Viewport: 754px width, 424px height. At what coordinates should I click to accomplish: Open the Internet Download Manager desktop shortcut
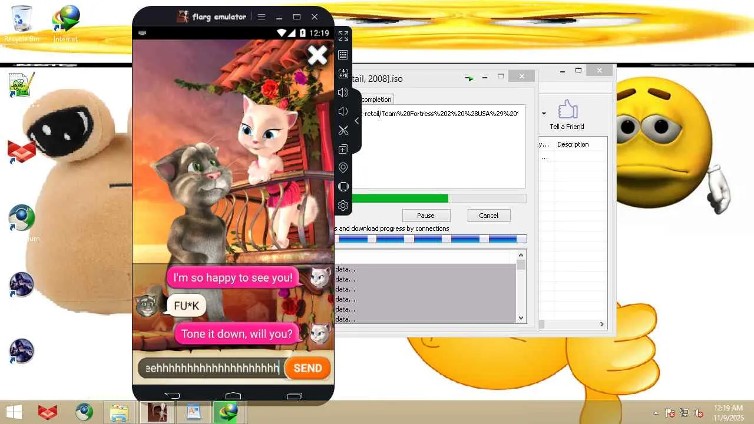pos(65,25)
